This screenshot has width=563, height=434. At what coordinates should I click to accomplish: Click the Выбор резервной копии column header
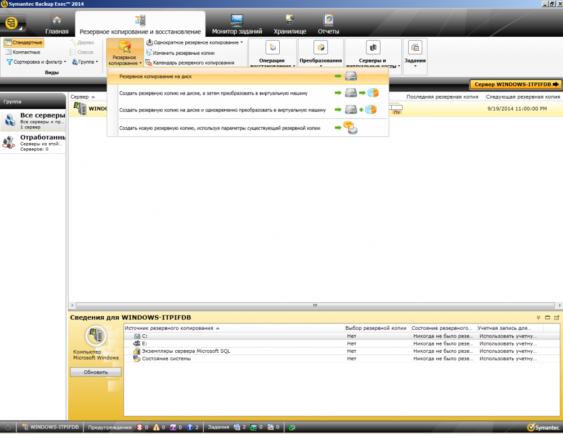[x=376, y=328]
